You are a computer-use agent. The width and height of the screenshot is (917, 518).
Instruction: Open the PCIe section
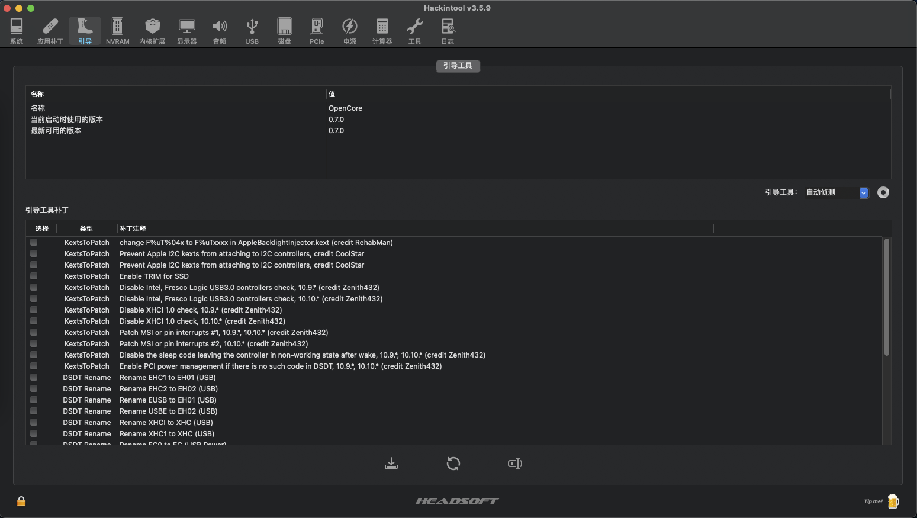point(317,31)
